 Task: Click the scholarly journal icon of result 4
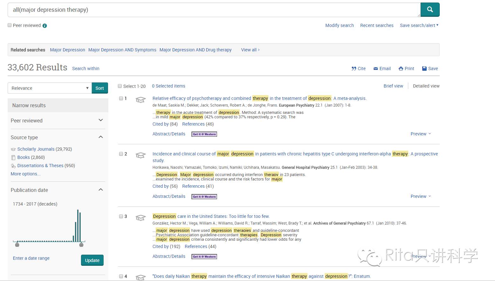[x=140, y=278]
